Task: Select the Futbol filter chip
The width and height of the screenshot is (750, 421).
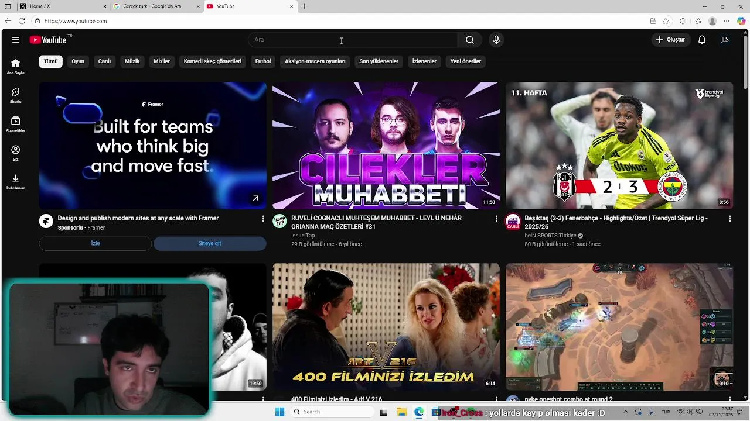Action: [x=263, y=61]
